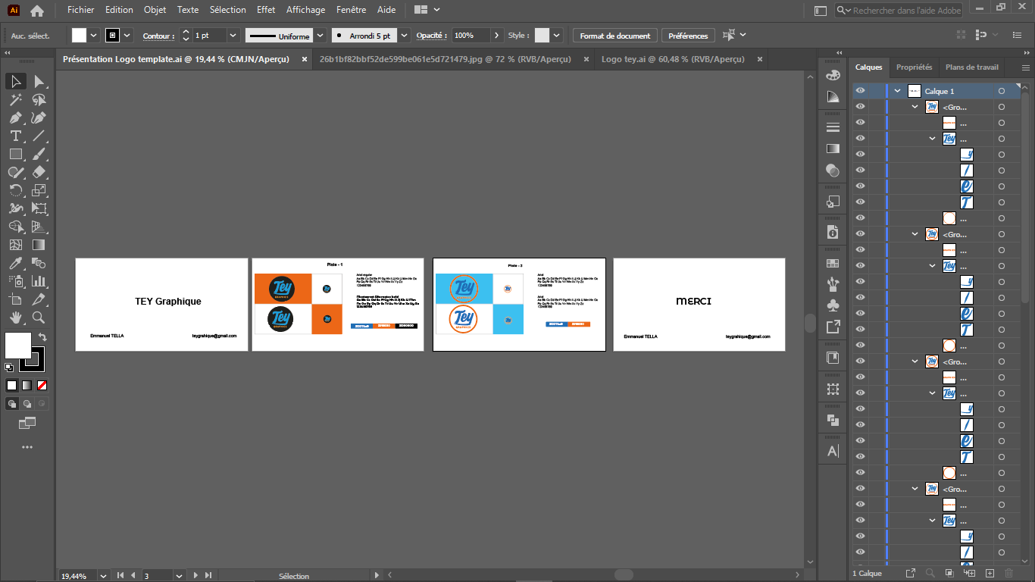
Task: Select the Gradient tool in toolbox
Action: click(39, 245)
